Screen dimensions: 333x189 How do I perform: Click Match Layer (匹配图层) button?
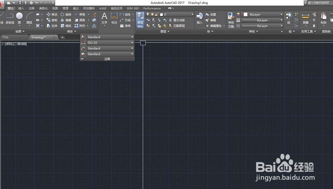pos(177,26)
